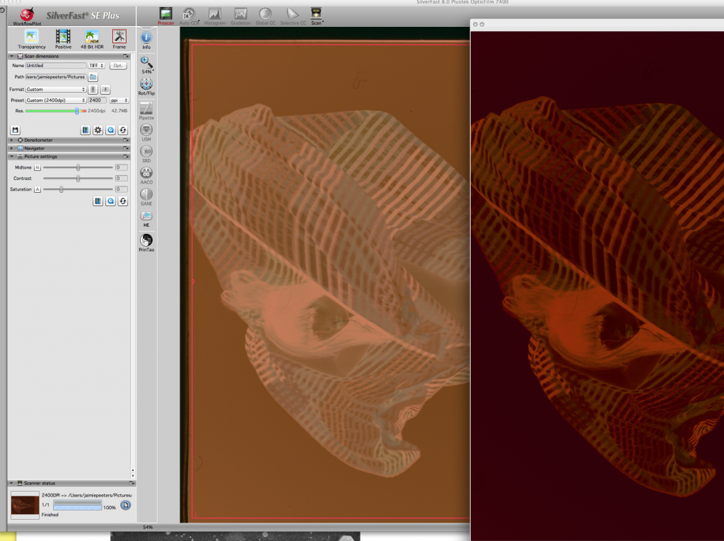Open the ppi units dropdown
This screenshot has width=724, height=541.
(119, 100)
